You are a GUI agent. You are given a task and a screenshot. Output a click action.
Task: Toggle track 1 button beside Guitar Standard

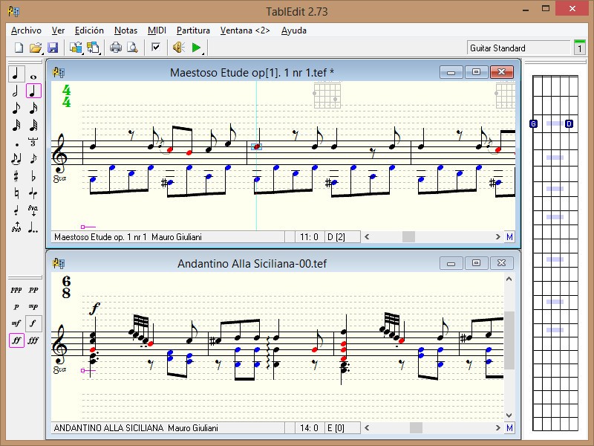click(579, 48)
